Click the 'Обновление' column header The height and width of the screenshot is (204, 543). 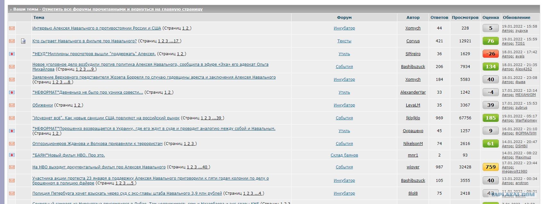(516, 18)
